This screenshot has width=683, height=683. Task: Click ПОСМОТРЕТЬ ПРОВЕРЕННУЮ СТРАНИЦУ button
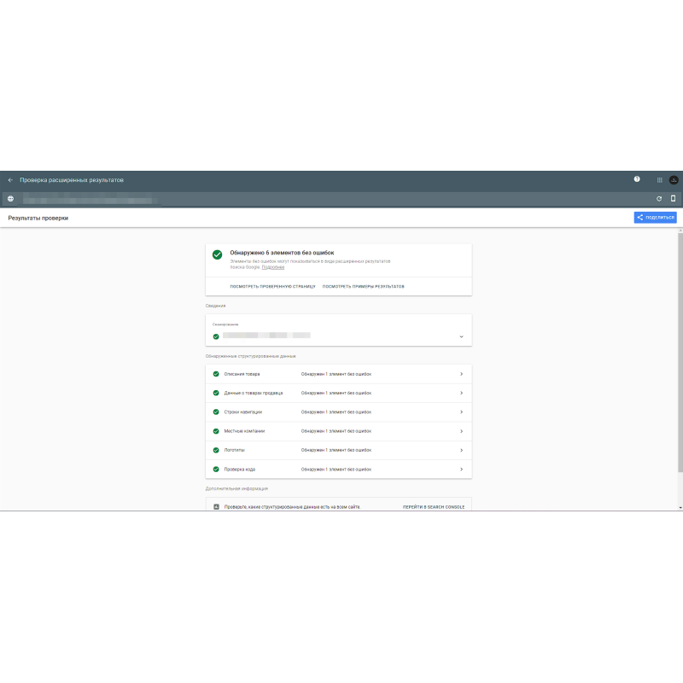272,286
